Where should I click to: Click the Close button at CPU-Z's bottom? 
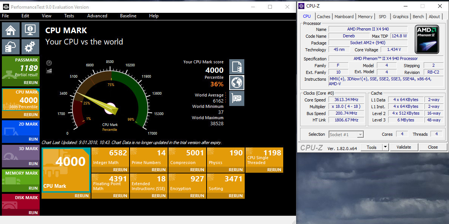433,147
